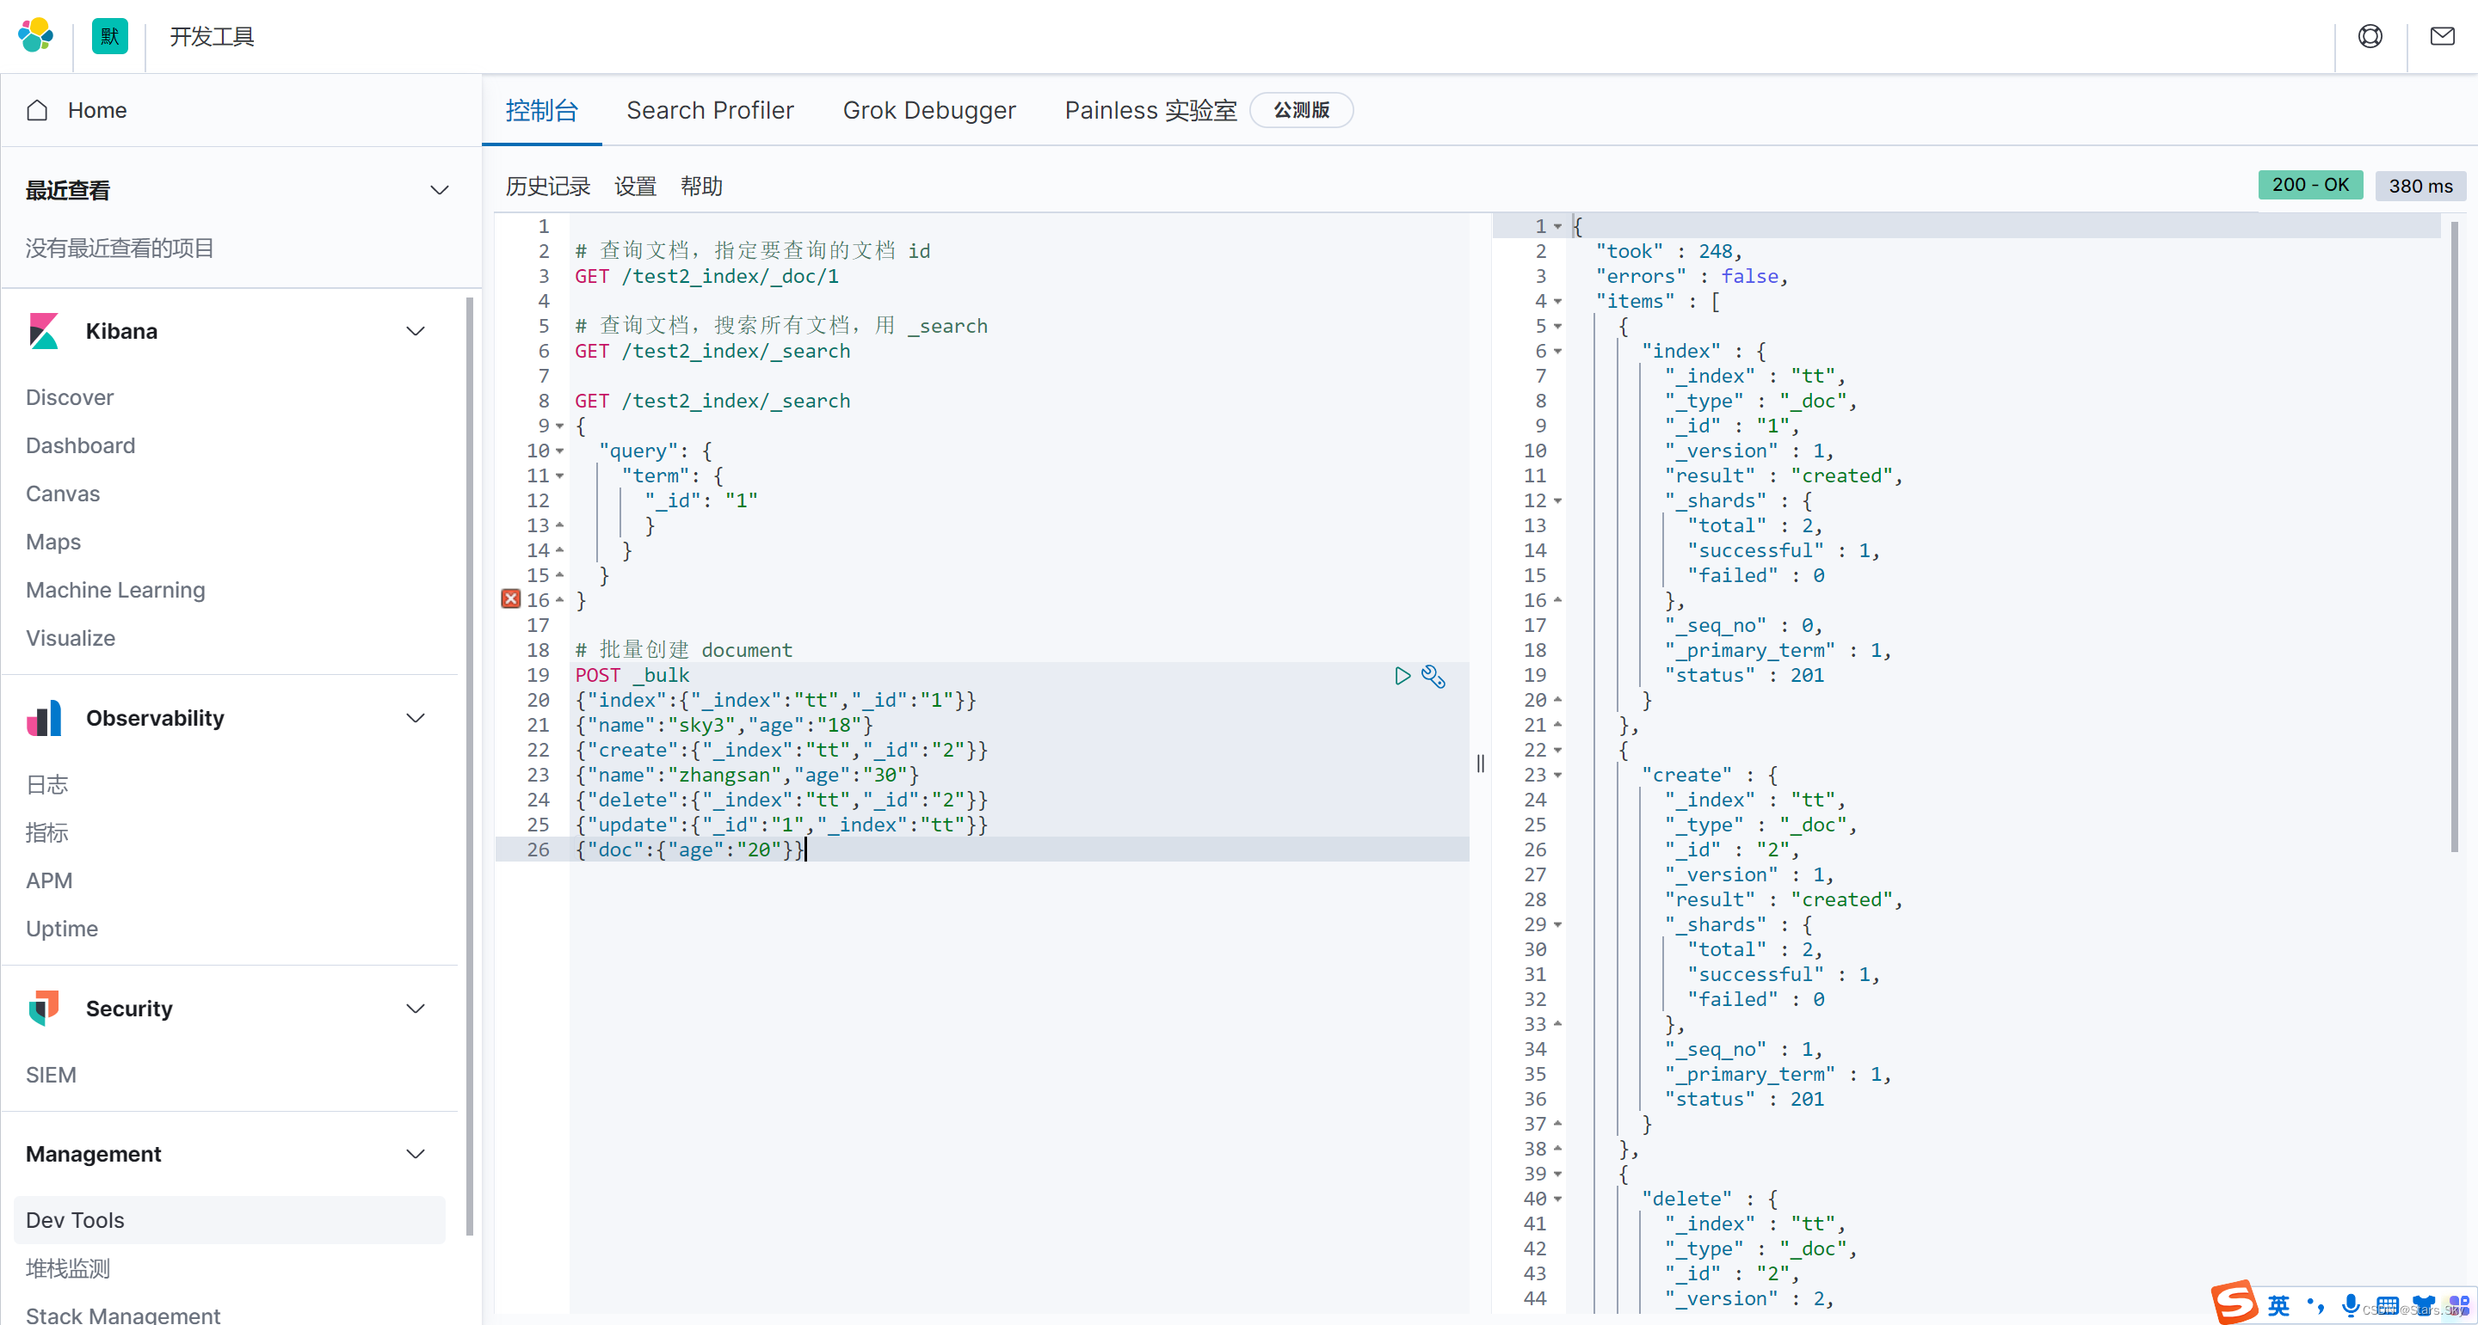The width and height of the screenshot is (2478, 1325).
Task: Click the 200 - OK status badge
Action: 2310,185
